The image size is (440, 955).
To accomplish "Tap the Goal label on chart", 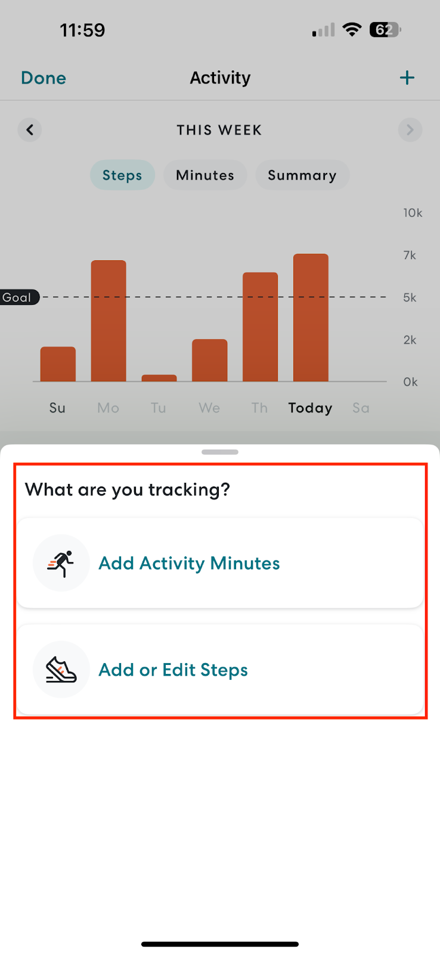I will point(18,297).
